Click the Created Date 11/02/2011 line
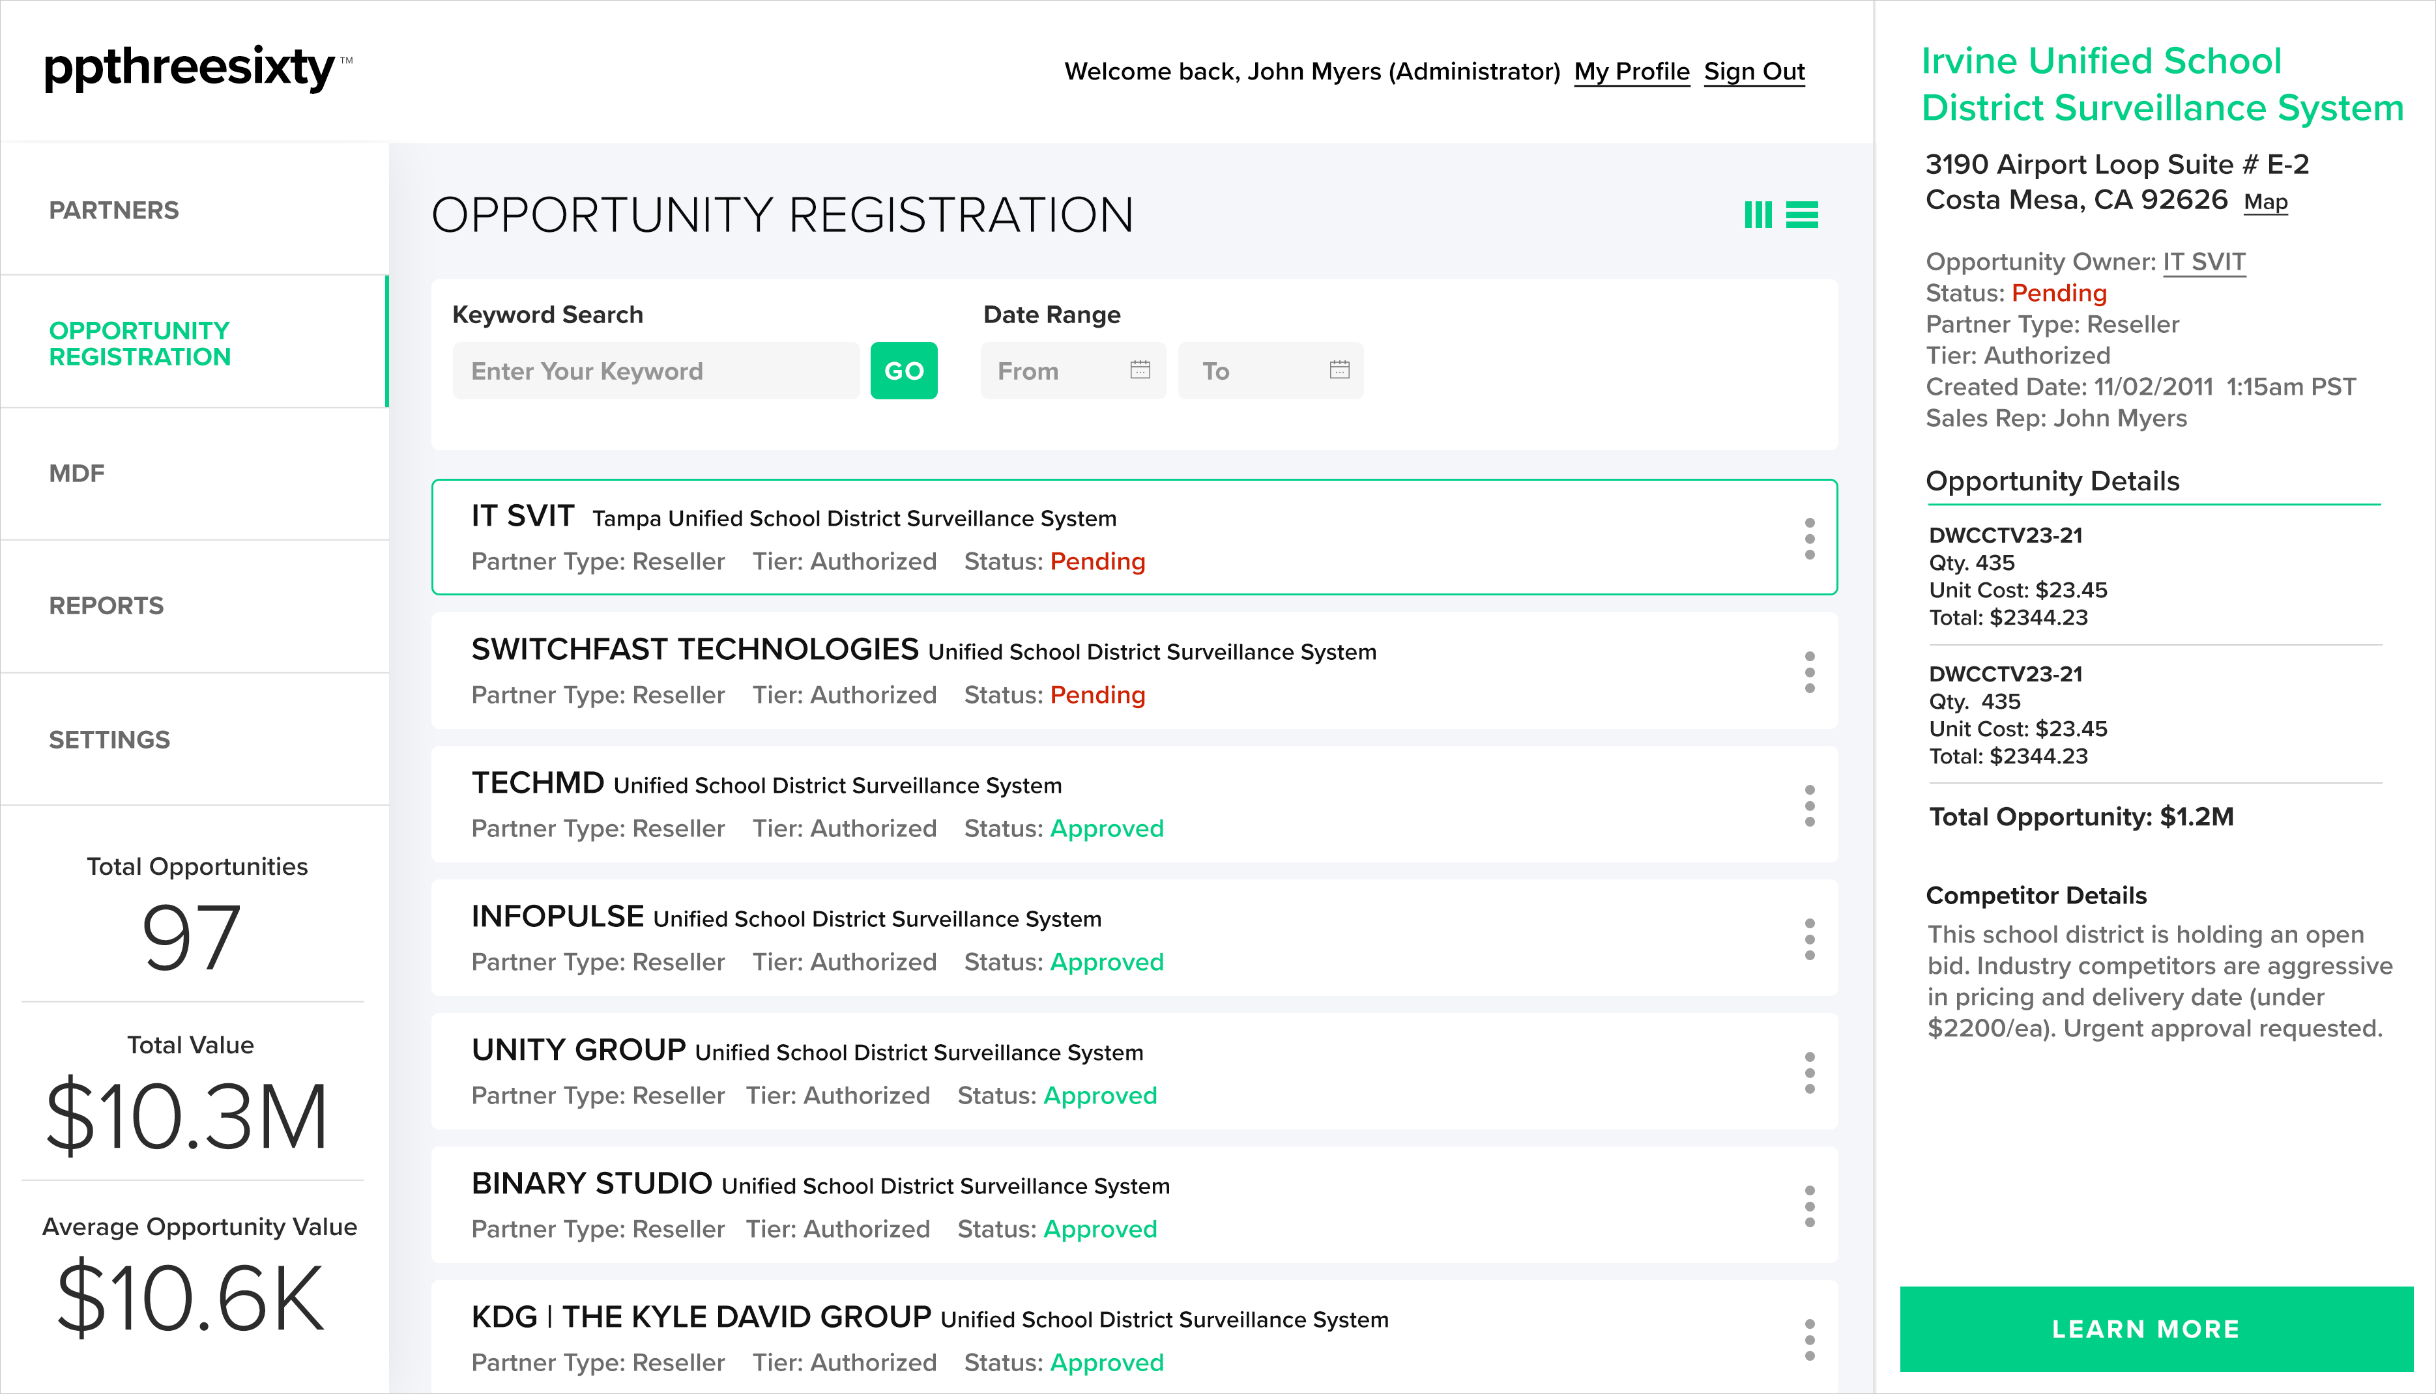Screen dimensions: 2436x1394 2140,387
